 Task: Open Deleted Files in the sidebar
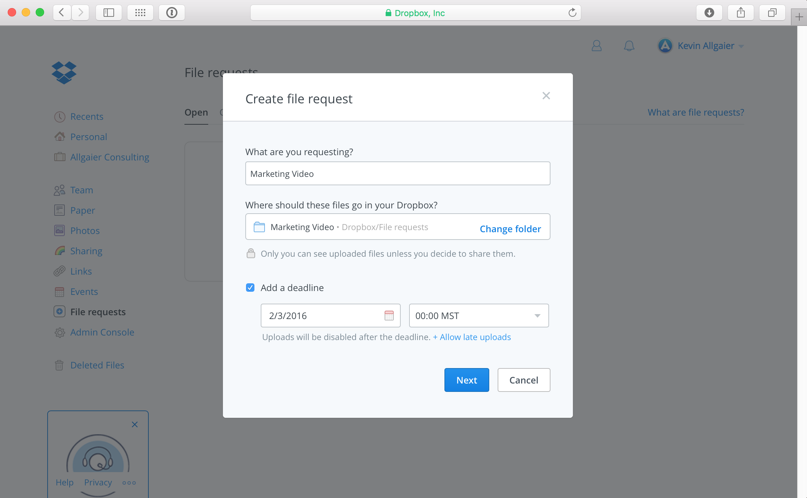click(97, 365)
